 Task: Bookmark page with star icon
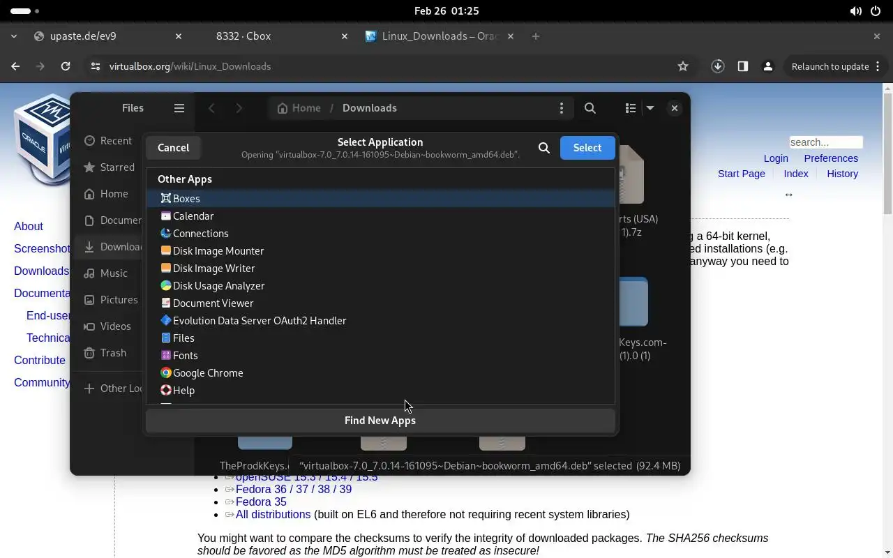683,66
